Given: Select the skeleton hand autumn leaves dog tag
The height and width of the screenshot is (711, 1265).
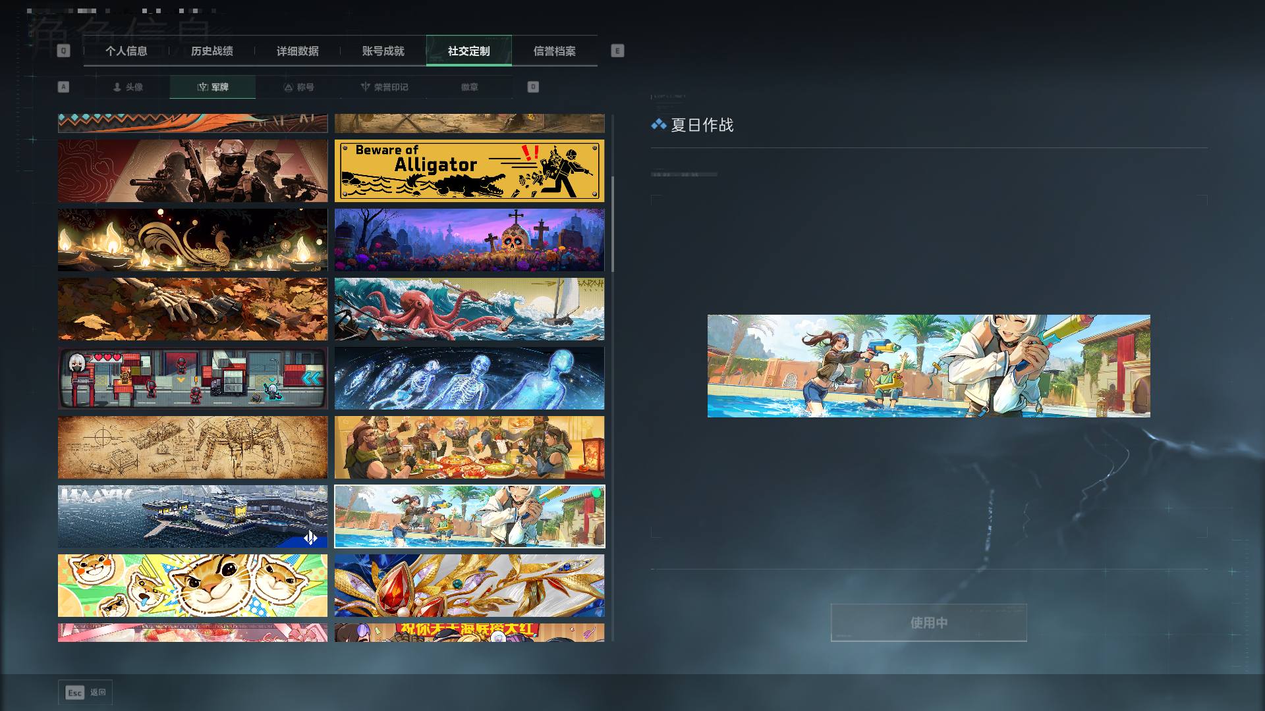Looking at the screenshot, I should click(192, 309).
